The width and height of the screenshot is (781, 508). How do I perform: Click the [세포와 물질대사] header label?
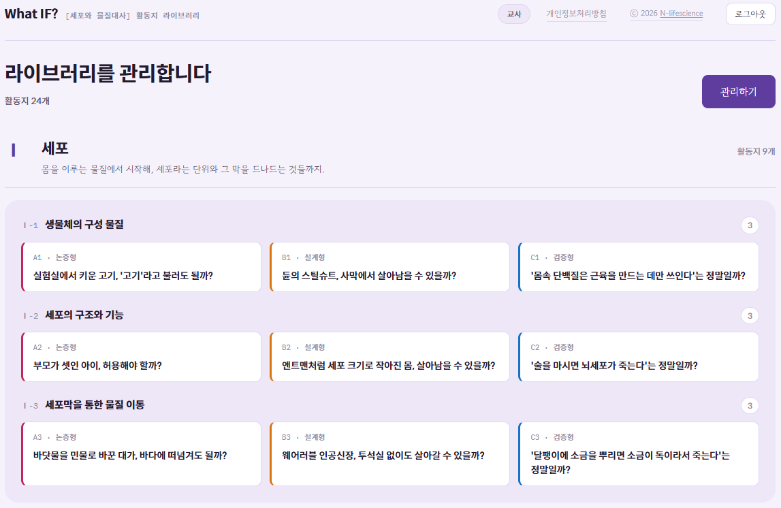coord(97,16)
